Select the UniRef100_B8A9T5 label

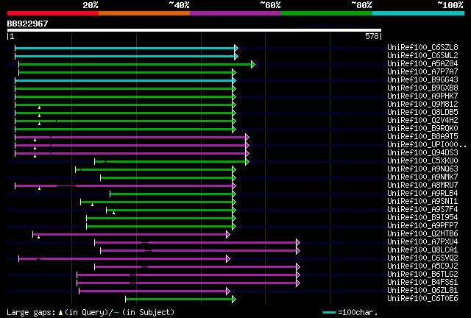click(x=422, y=136)
